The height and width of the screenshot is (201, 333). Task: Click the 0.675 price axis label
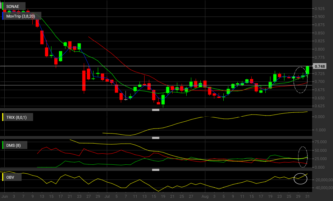click(x=320, y=90)
